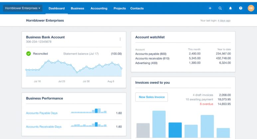Go to the Projects tab
The image size is (257, 139).
click(x=120, y=8)
